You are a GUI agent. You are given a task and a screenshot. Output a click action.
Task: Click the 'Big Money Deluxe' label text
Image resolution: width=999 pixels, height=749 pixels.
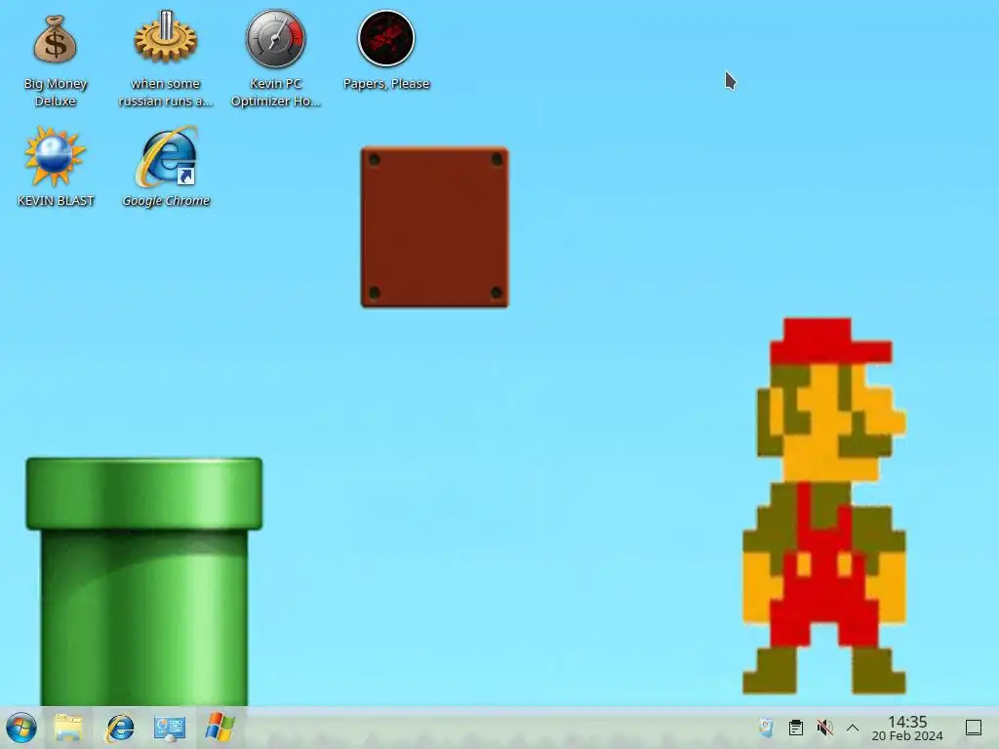tap(56, 93)
